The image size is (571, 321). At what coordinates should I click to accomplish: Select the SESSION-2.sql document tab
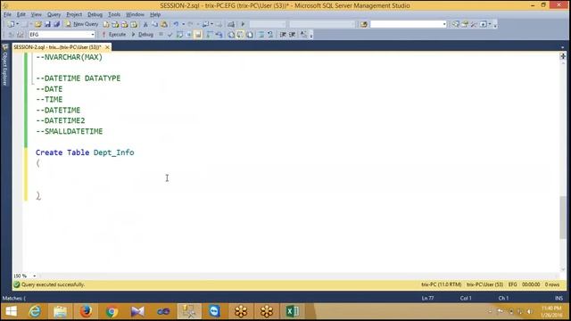coord(57,47)
